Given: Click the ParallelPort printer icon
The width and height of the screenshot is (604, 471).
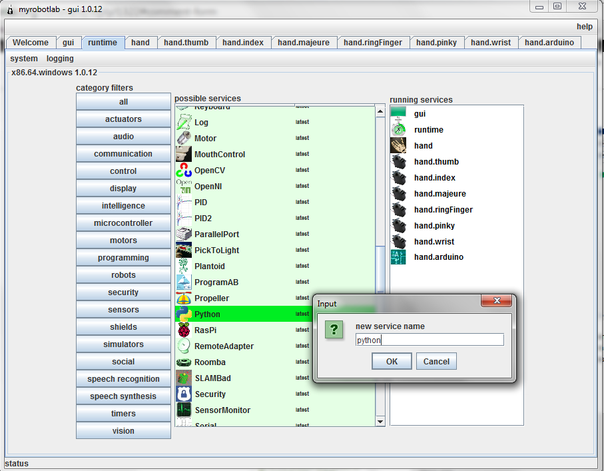Looking at the screenshot, I should point(184,234).
